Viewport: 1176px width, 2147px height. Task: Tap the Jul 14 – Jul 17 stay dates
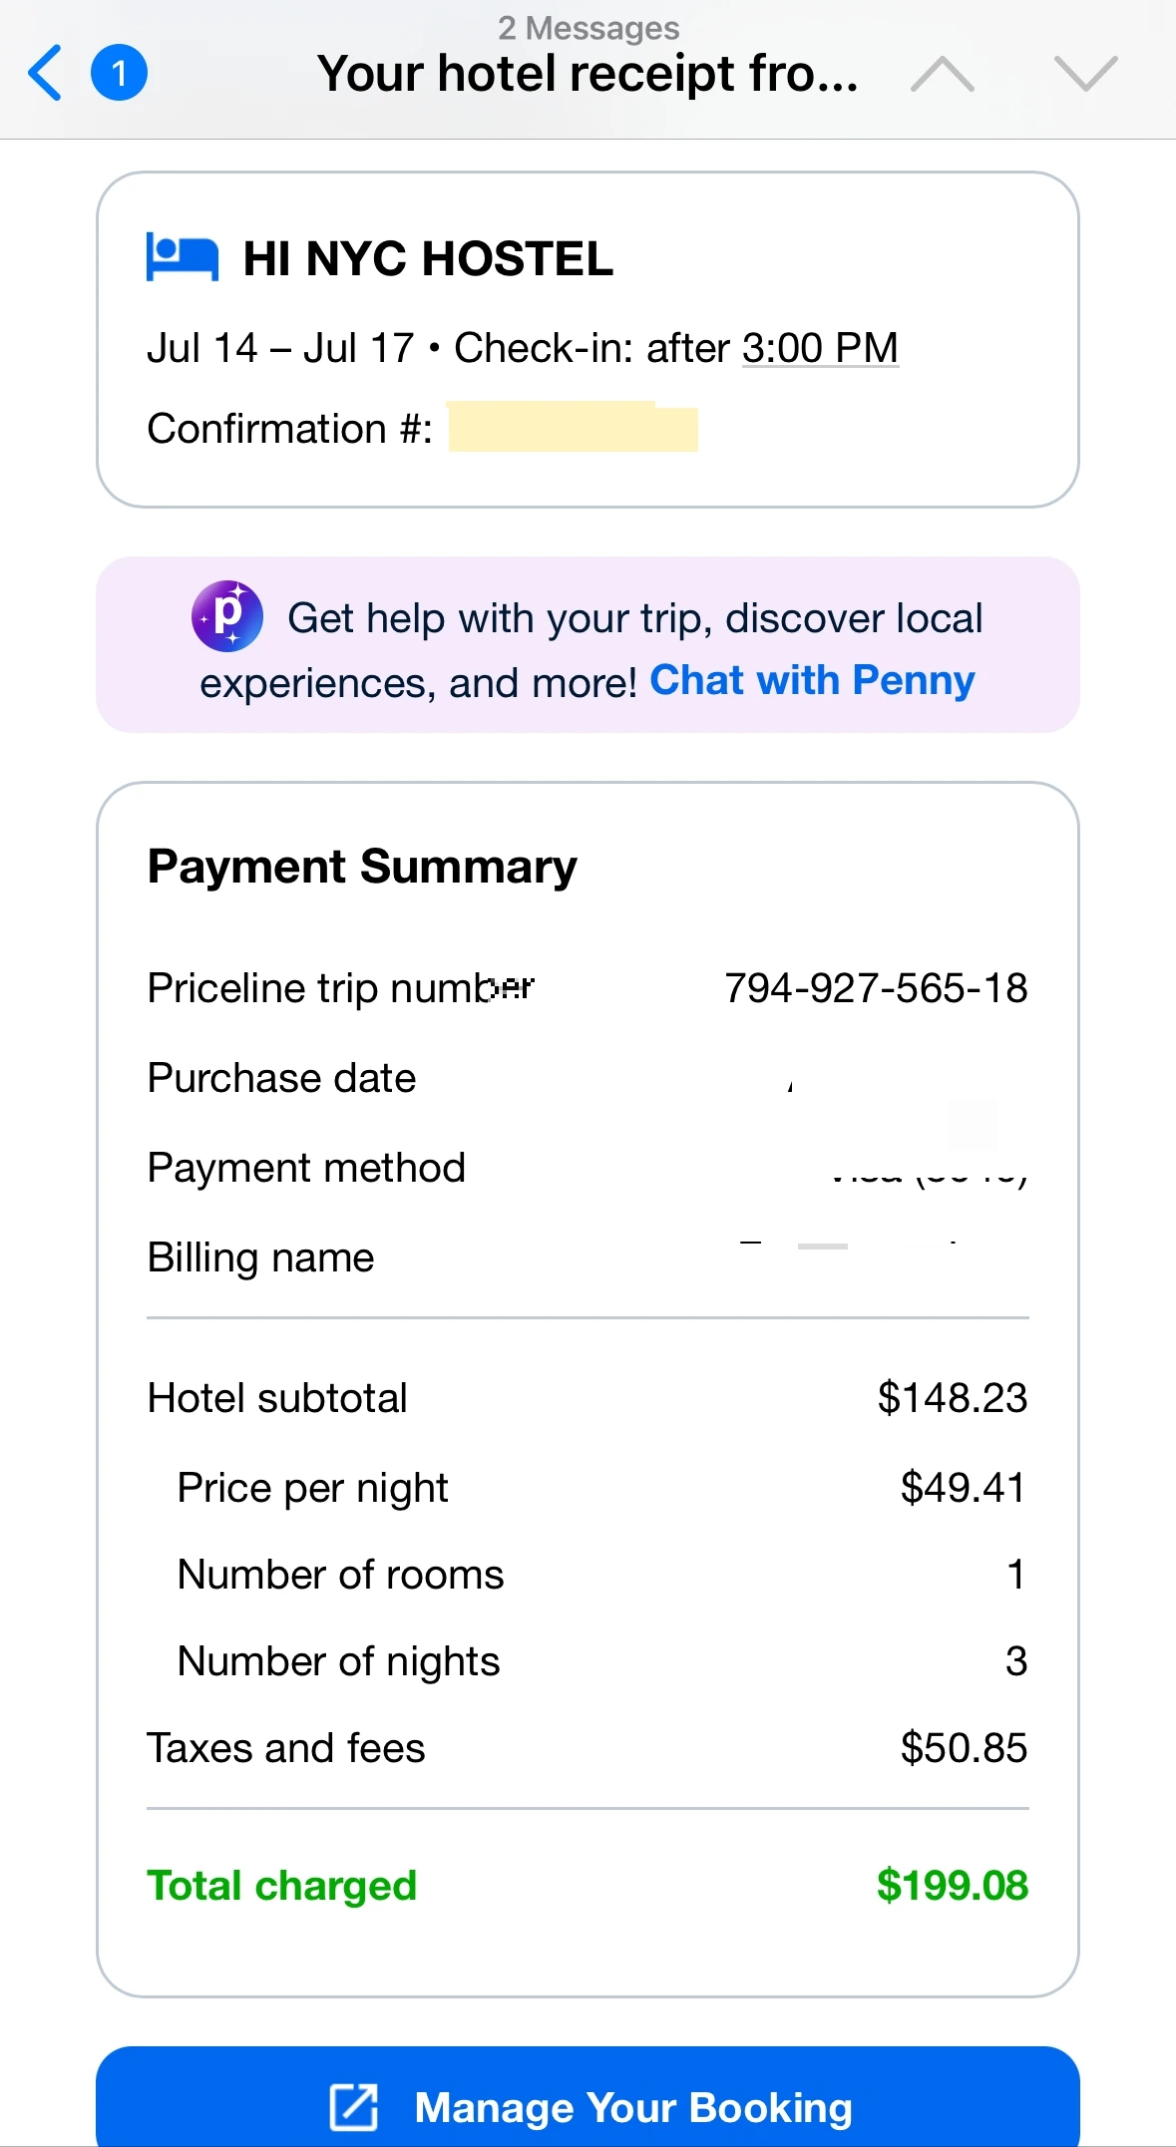coord(280,348)
